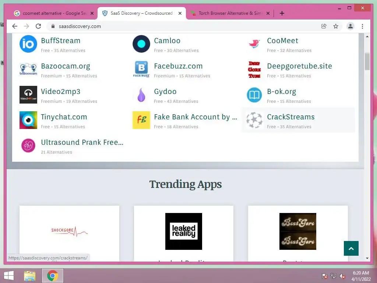Click the Facebuzz.com blue B icon

click(141, 69)
